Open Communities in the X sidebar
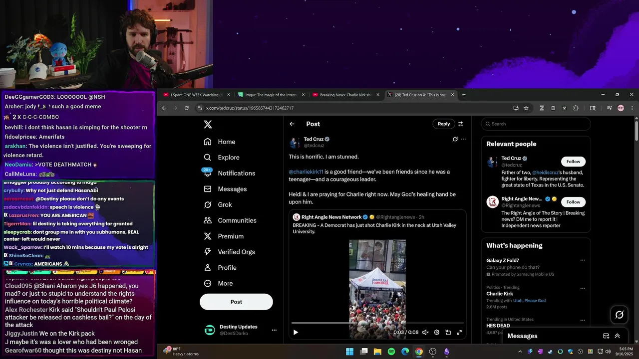 point(230,220)
